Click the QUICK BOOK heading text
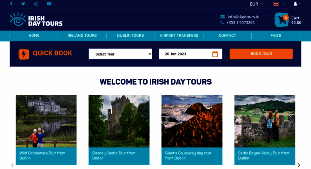This screenshot has height=169, width=311. coord(52,53)
